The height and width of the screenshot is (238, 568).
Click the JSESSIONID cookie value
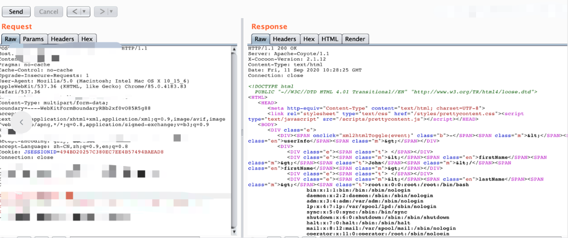[112, 152]
